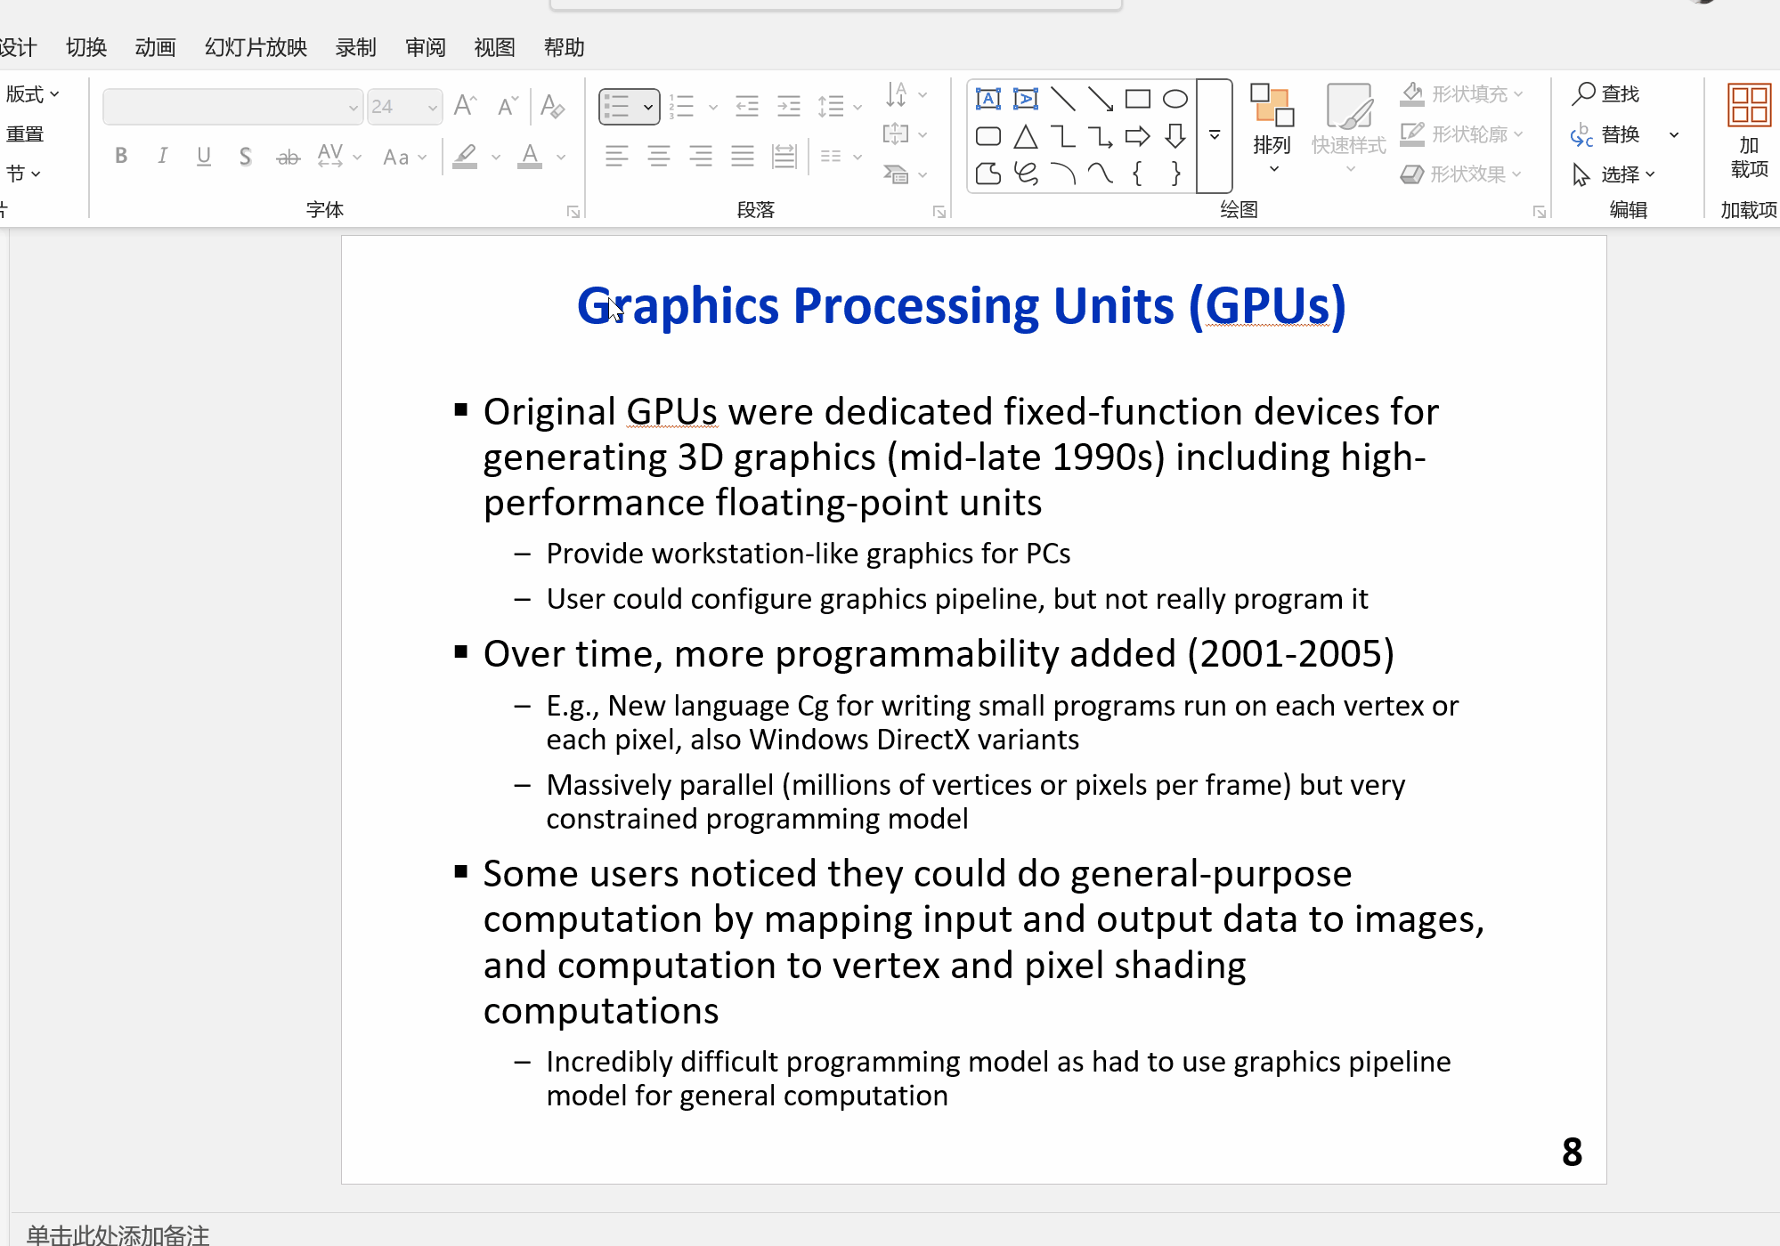Open the Section dropdown

click(x=23, y=174)
